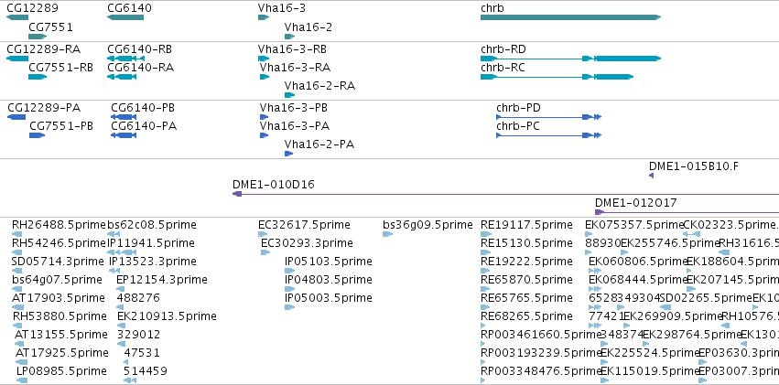Click the chrb-PD protein glyph
Image resolution: width=779 pixels, height=385 pixels.
(x=549, y=117)
